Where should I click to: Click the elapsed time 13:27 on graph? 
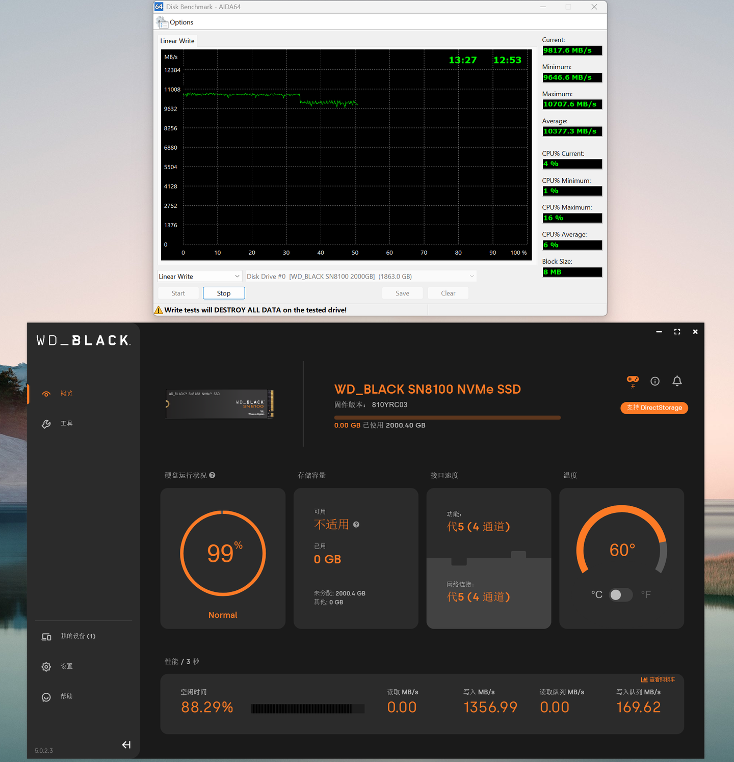463,60
